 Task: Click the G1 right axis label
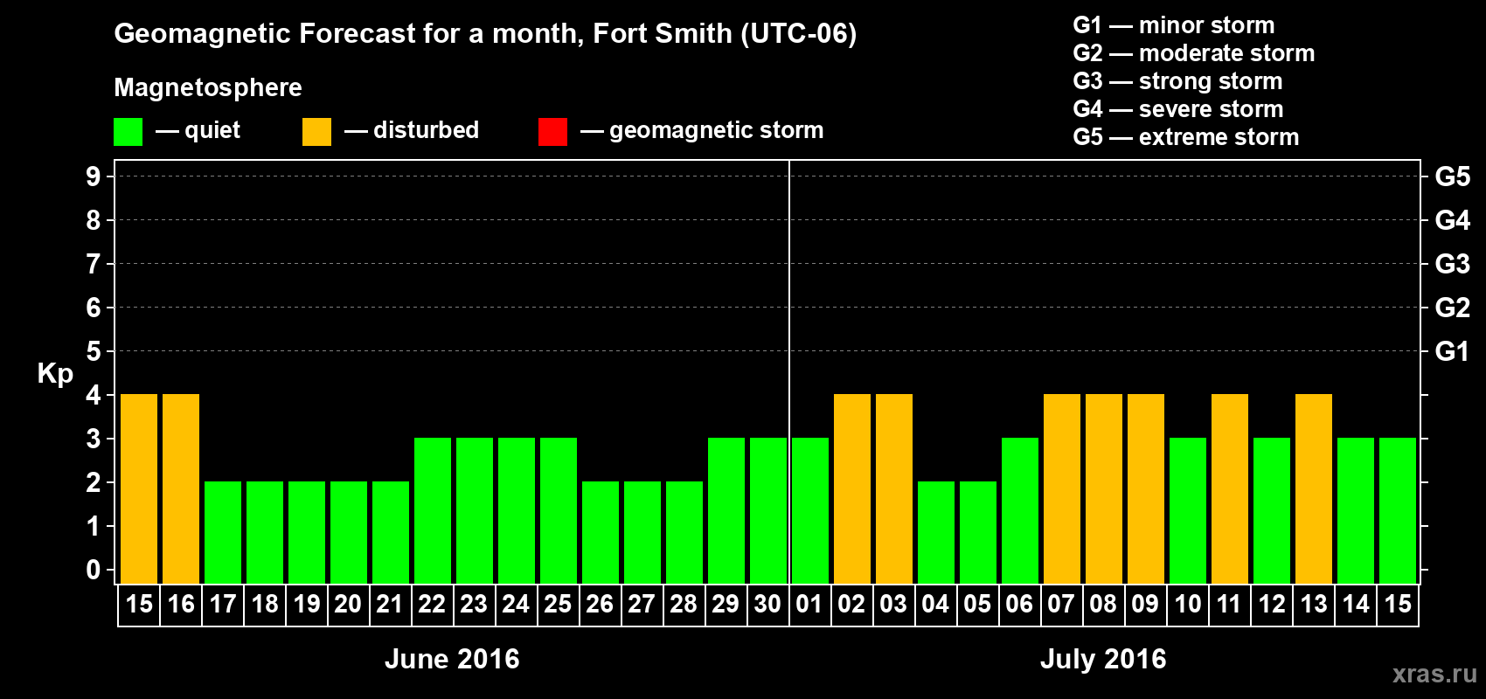click(1453, 351)
